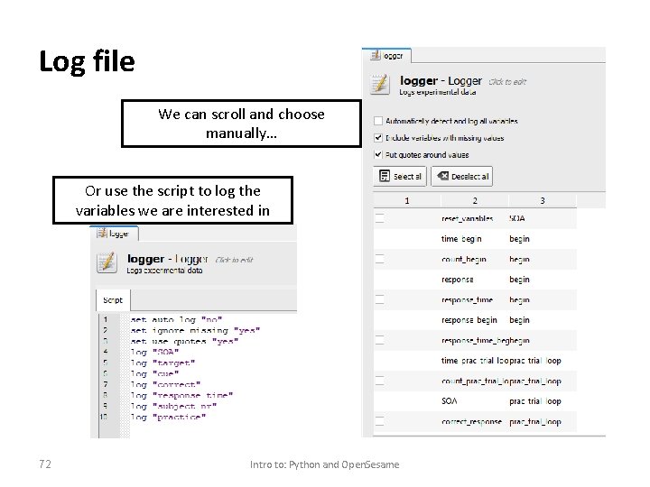Tick the checkbox for response_time_begin row
This screenshot has width=650, height=487.
379,340
